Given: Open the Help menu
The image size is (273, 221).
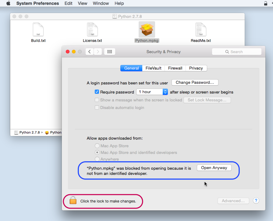Looking at the screenshot, I should 119,3.
